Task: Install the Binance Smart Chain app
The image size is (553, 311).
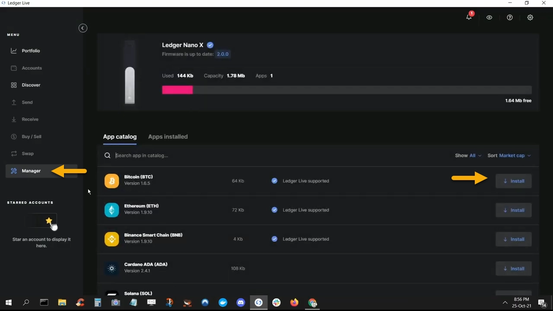Action: [x=513, y=239]
